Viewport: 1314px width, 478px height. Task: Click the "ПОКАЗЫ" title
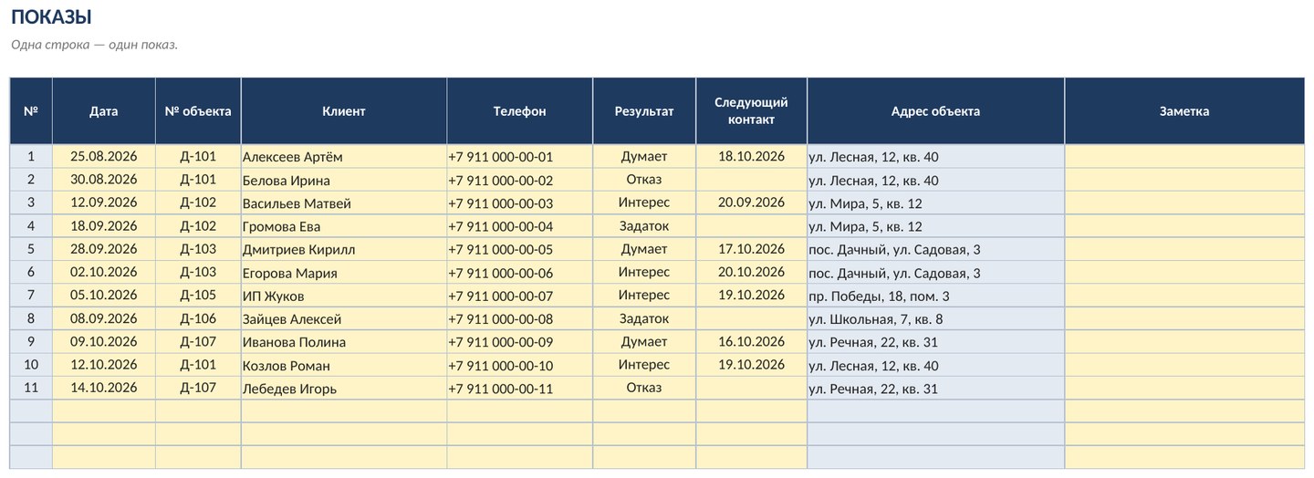[51, 16]
